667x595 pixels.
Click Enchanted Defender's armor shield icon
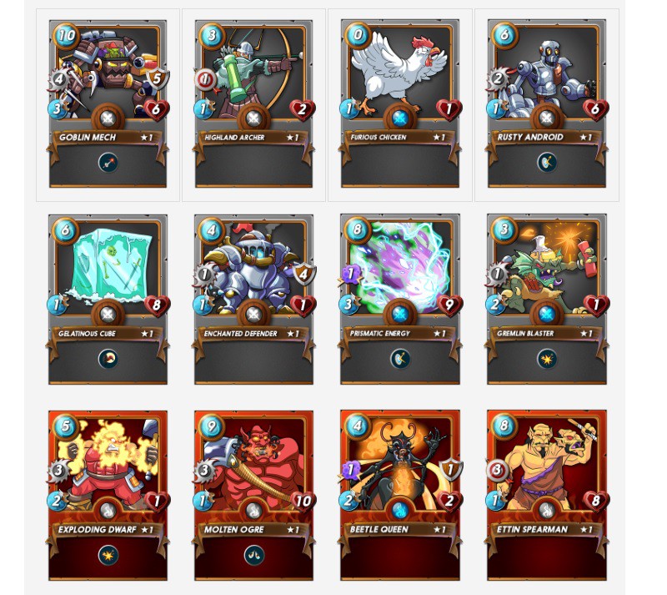click(x=303, y=274)
